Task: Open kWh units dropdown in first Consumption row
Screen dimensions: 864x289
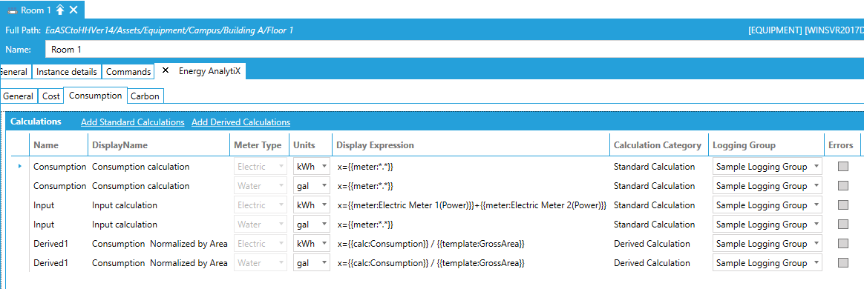Action: click(311, 166)
